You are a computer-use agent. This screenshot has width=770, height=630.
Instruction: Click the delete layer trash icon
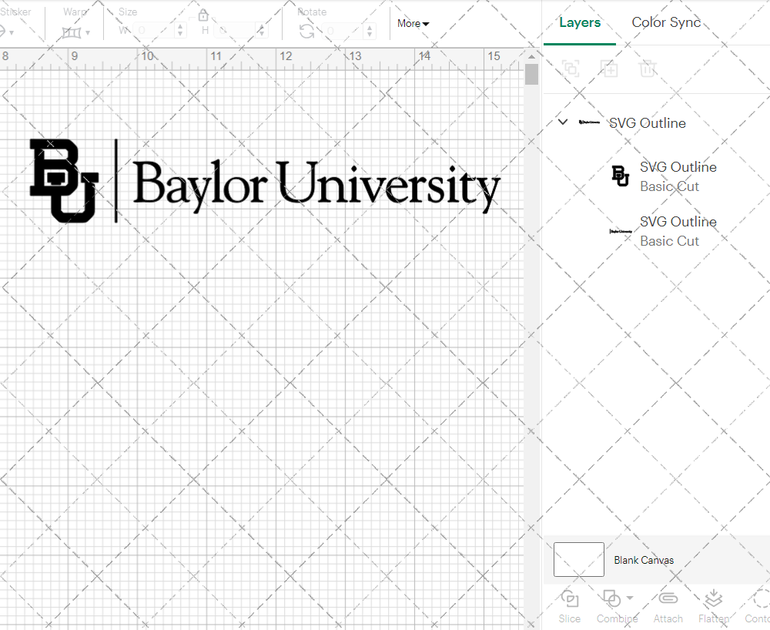(648, 69)
